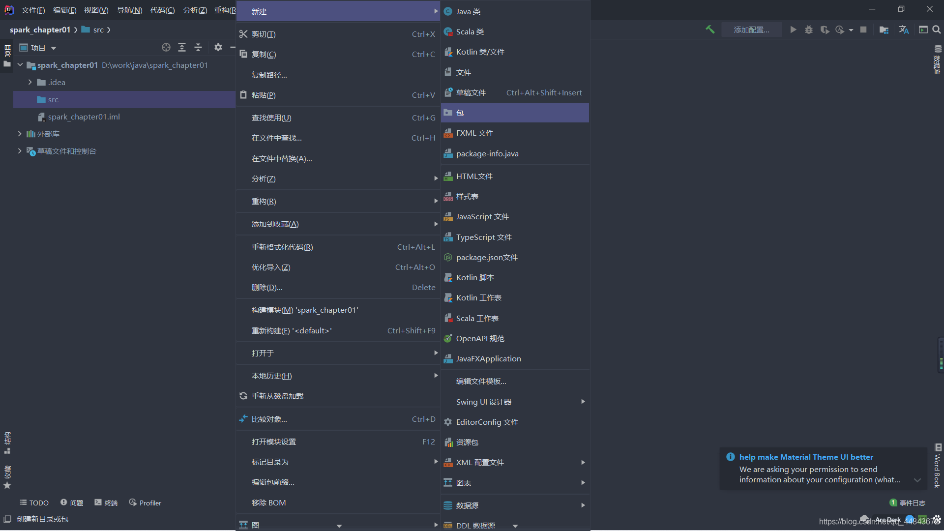The height and width of the screenshot is (531, 944).
Task: Expand the notification chevron
Action: pyautogui.click(x=917, y=480)
